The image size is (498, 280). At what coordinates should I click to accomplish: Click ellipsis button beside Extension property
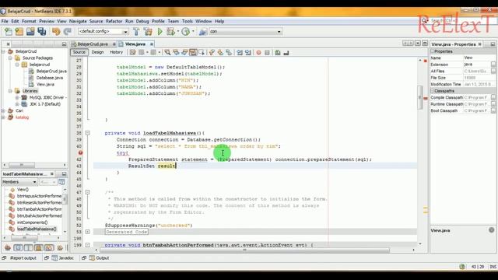(x=493, y=65)
